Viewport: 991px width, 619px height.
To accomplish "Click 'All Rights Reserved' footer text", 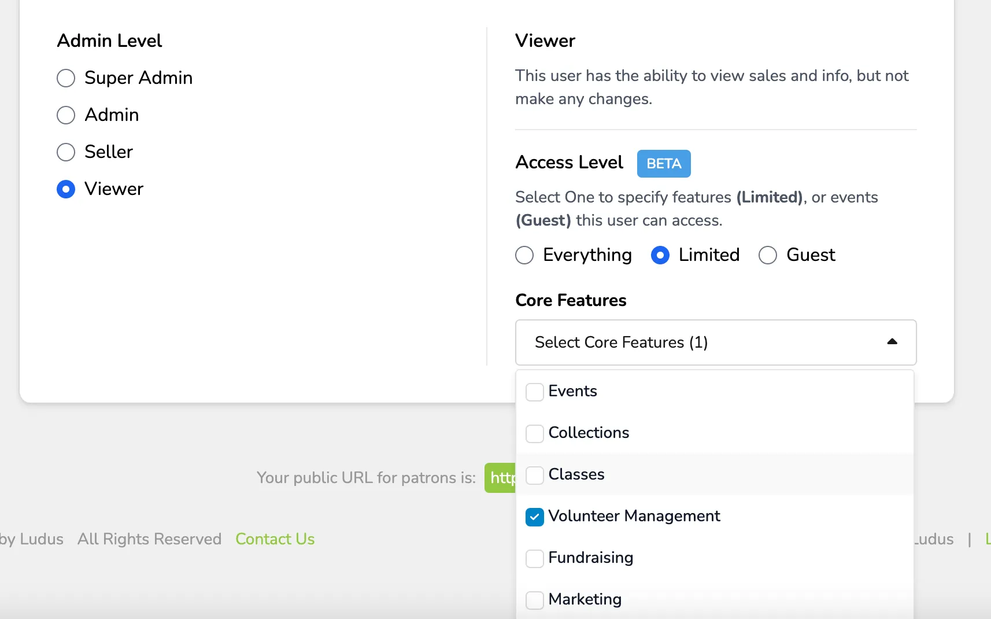I will point(150,539).
